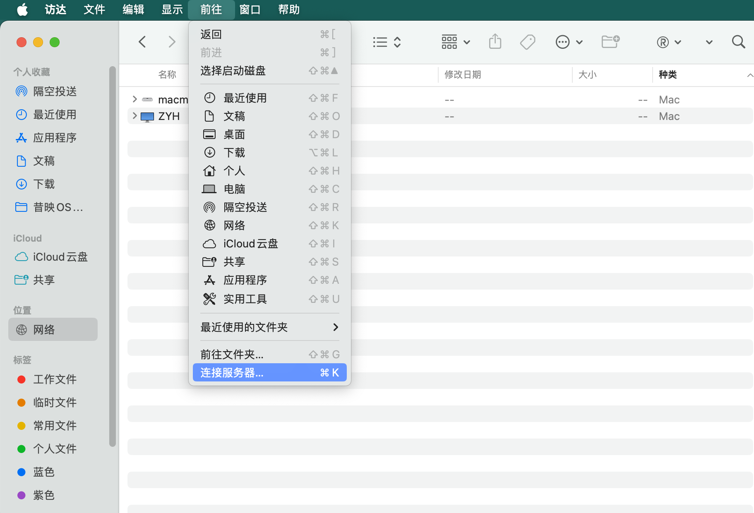Open 窗口 menu in menu bar
Screen dimensions: 754x513
(x=250, y=9)
